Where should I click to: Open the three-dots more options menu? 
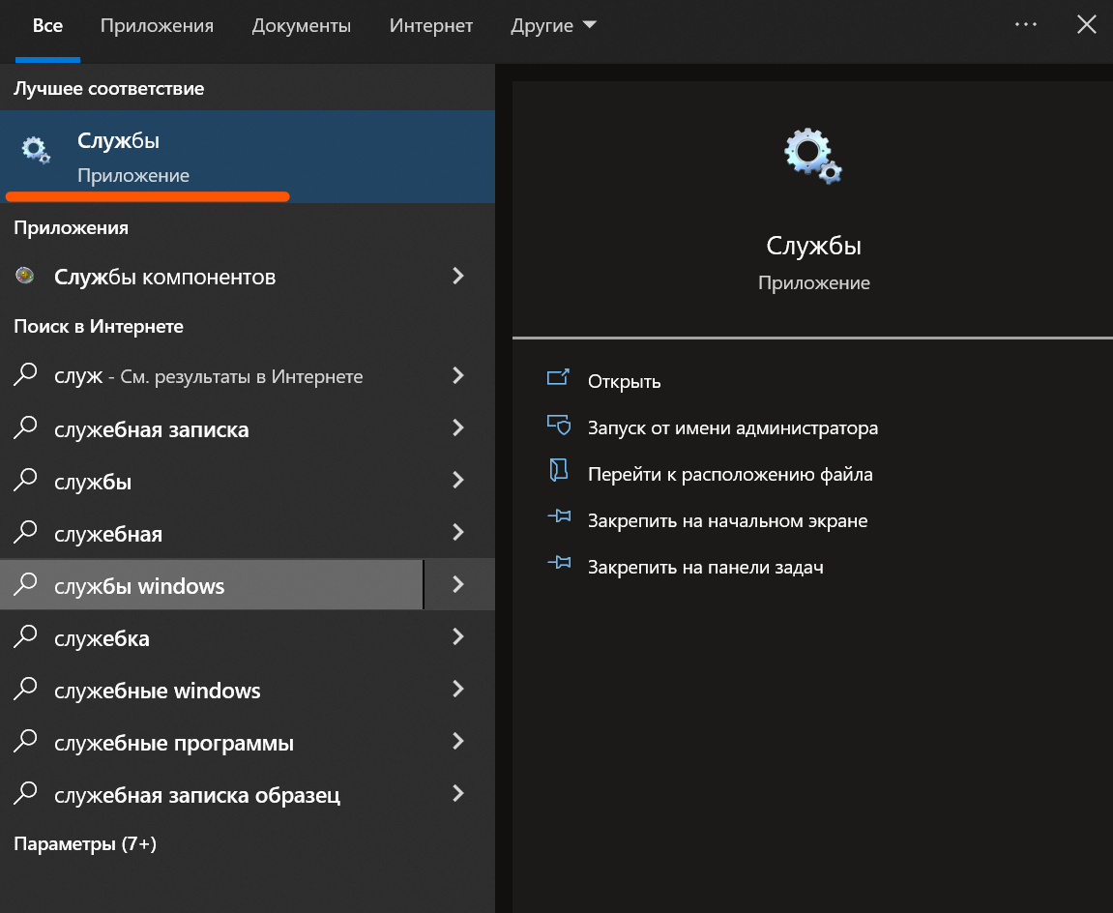(1025, 25)
